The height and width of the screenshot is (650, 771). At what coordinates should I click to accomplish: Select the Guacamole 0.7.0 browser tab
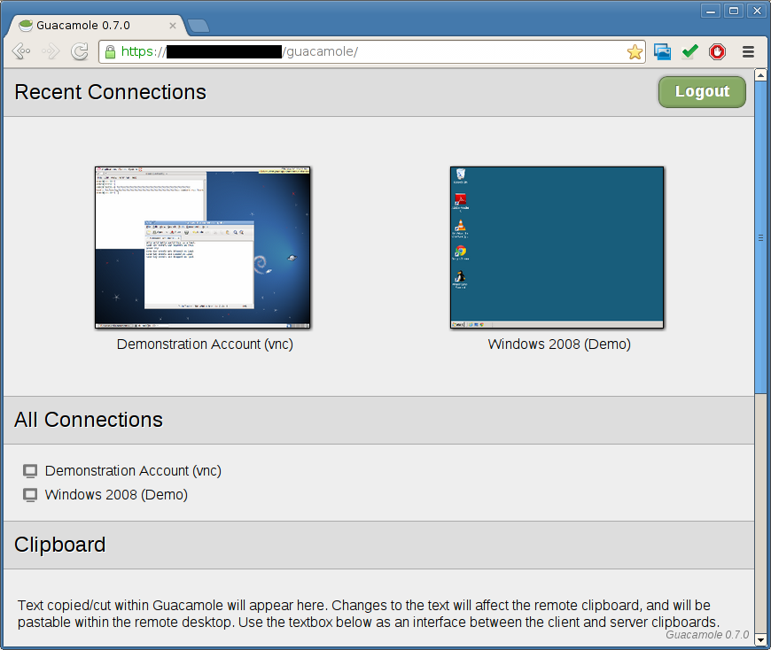89,26
